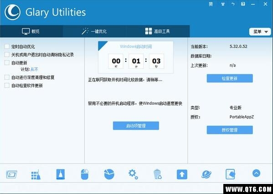The width and height of the screenshot is (273, 194).
Task: Open the 菜单 dropdown
Action: (x=260, y=32)
